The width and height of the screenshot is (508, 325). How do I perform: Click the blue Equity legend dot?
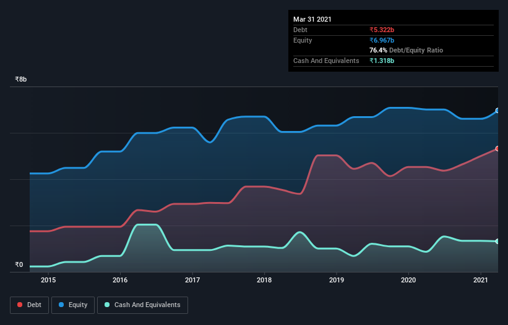point(61,305)
